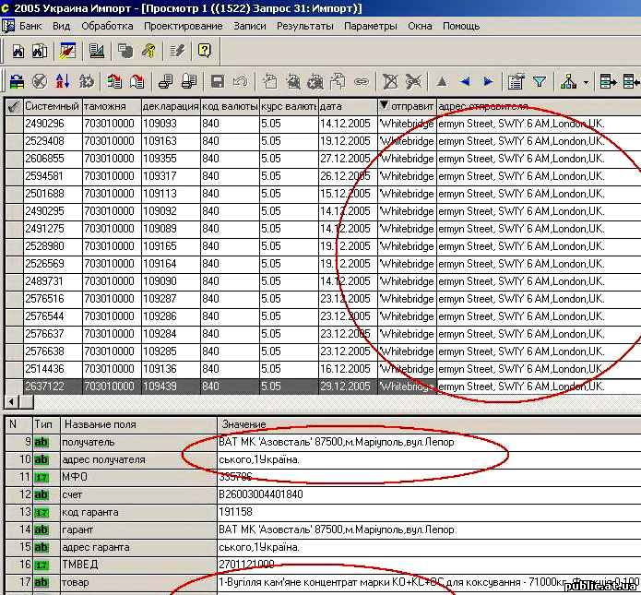Viewport: 641px width, 595px height.
Task: Click the funnel filter icon
Action: pyautogui.click(x=539, y=82)
